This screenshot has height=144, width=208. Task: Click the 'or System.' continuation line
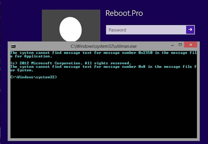point(22,70)
